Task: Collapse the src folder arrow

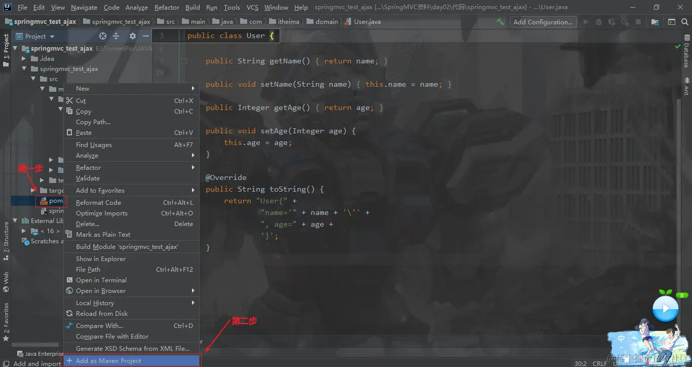Action: 33,79
